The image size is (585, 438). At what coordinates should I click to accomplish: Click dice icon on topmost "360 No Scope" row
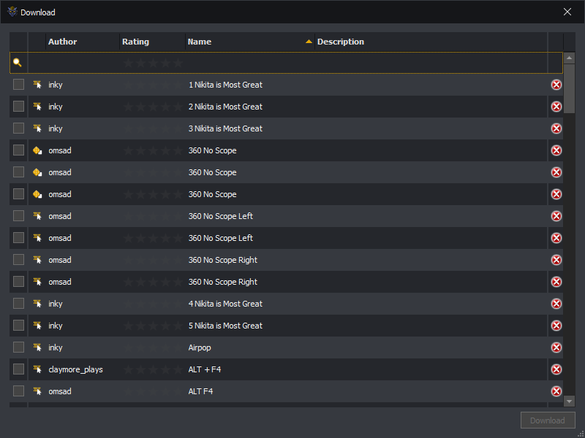(x=37, y=150)
